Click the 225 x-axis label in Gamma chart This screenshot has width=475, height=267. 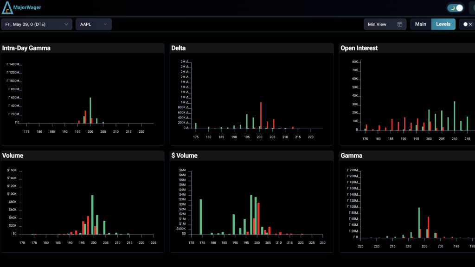(x=360, y=247)
